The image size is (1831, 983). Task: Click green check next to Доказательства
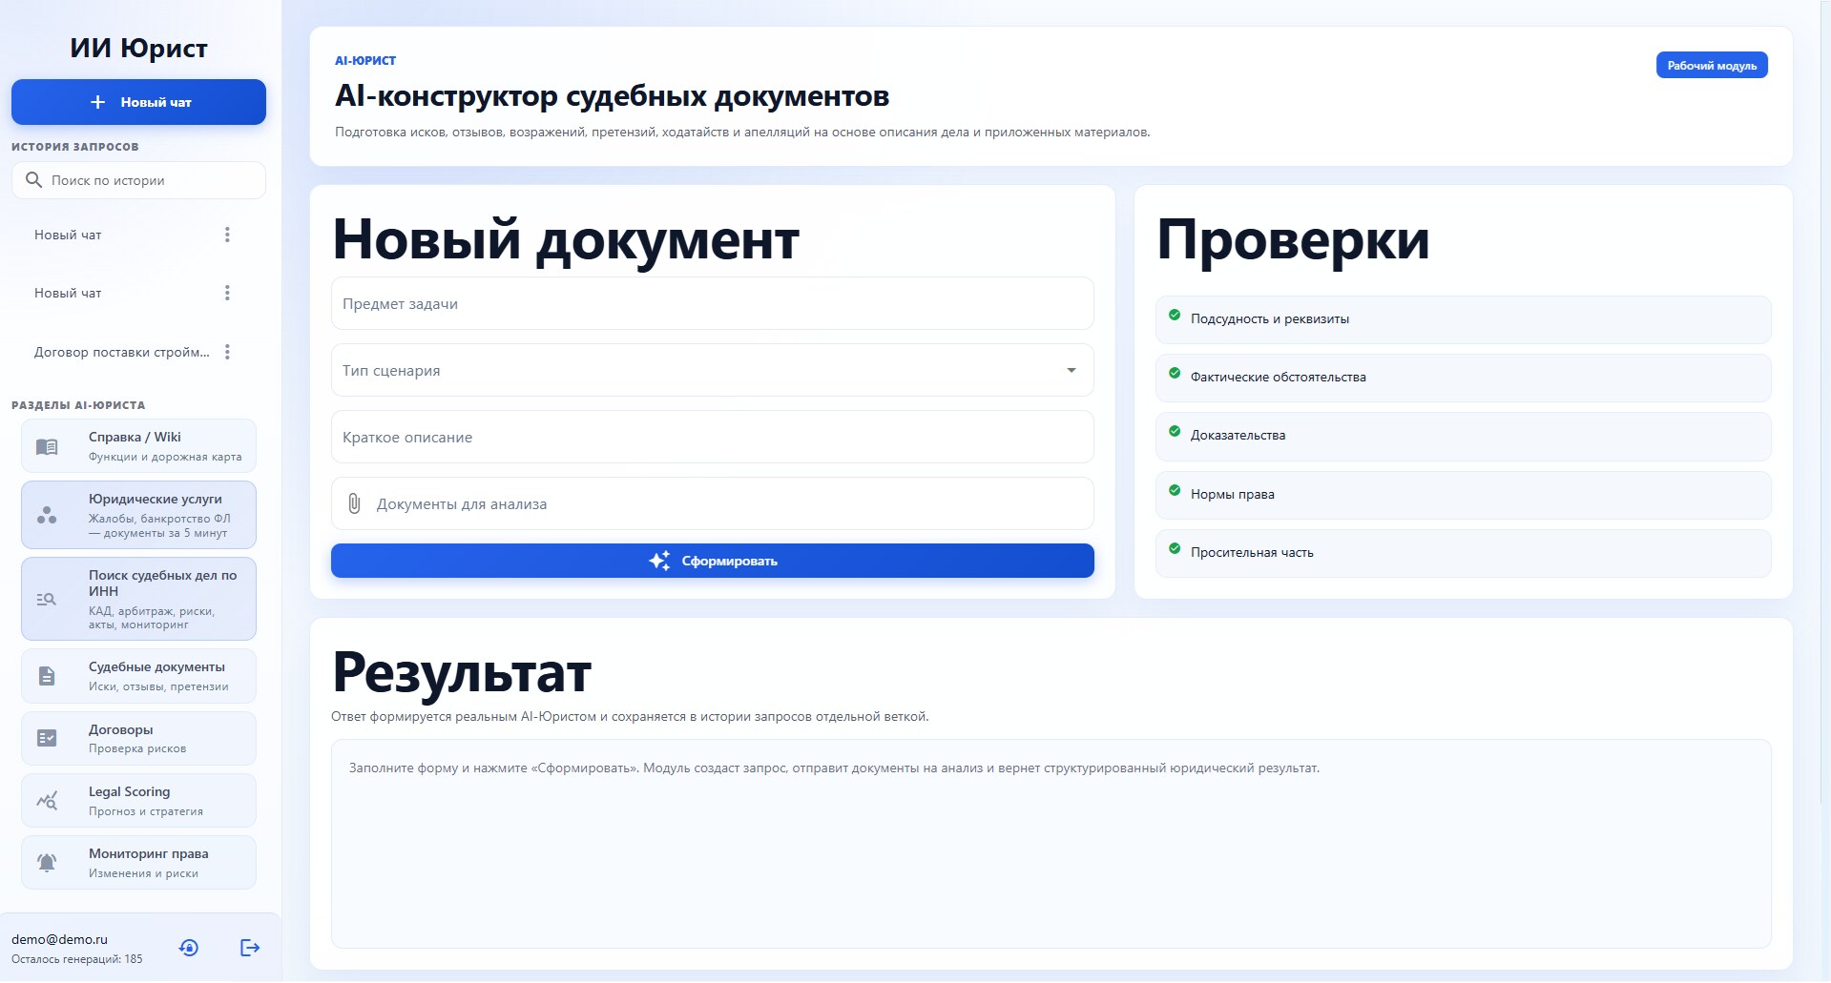click(1175, 431)
